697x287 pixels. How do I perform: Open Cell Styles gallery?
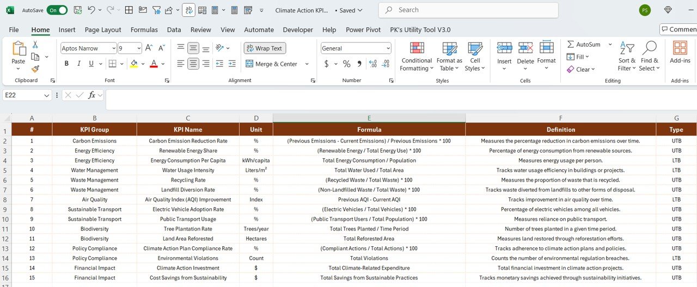(x=475, y=56)
